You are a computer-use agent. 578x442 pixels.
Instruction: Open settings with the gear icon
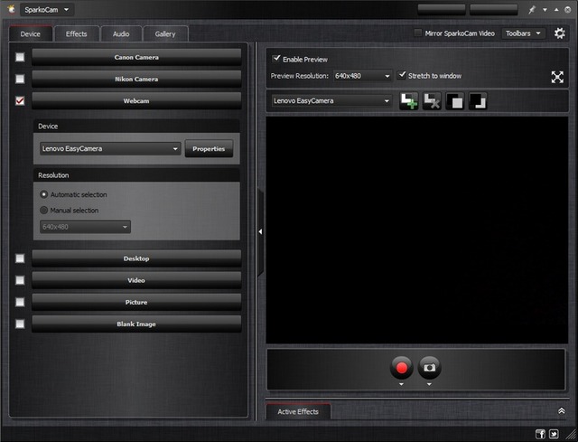point(560,33)
